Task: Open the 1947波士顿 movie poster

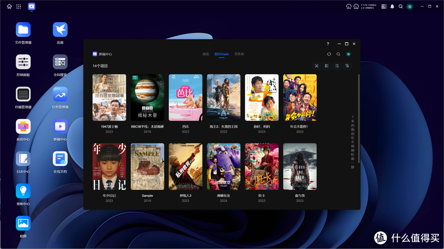Action: pos(109,98)
